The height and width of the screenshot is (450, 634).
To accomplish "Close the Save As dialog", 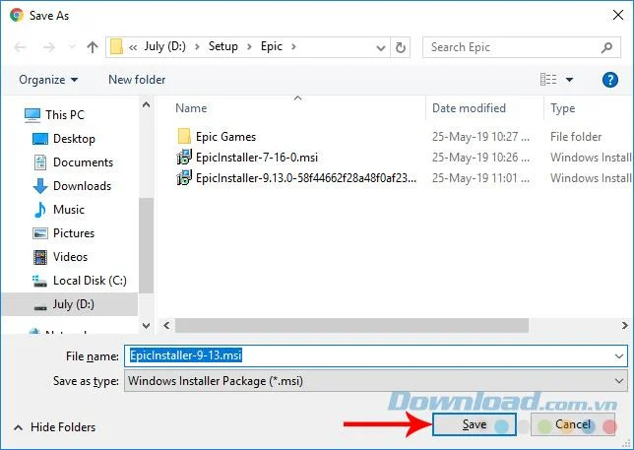I will (x=618, y=16).
